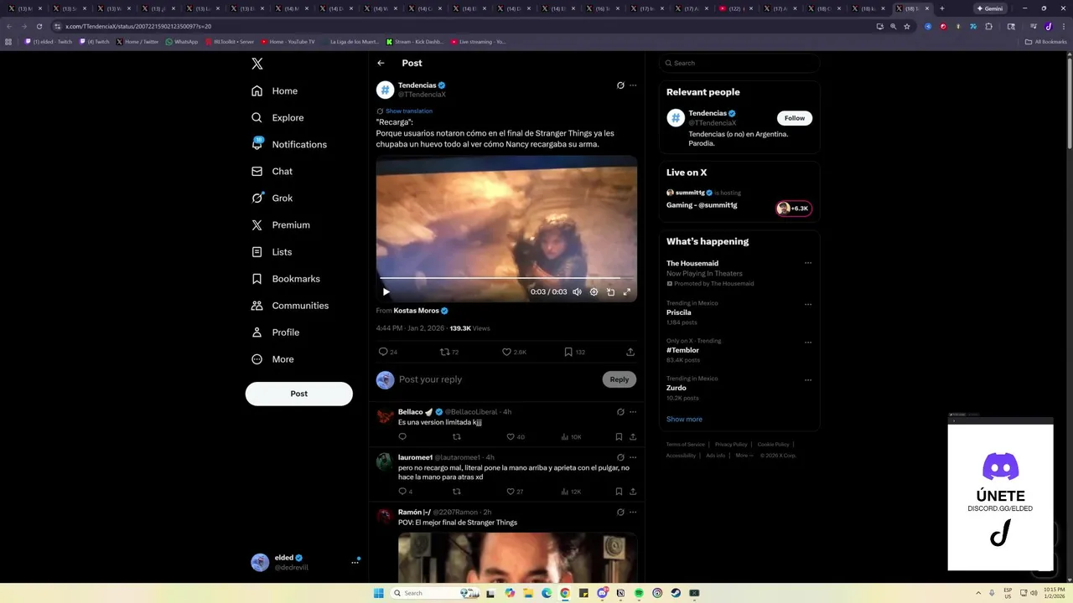Open summit1g live stream +6.3K
This screenshot has height=603, width=1073.
click(793, 209)
